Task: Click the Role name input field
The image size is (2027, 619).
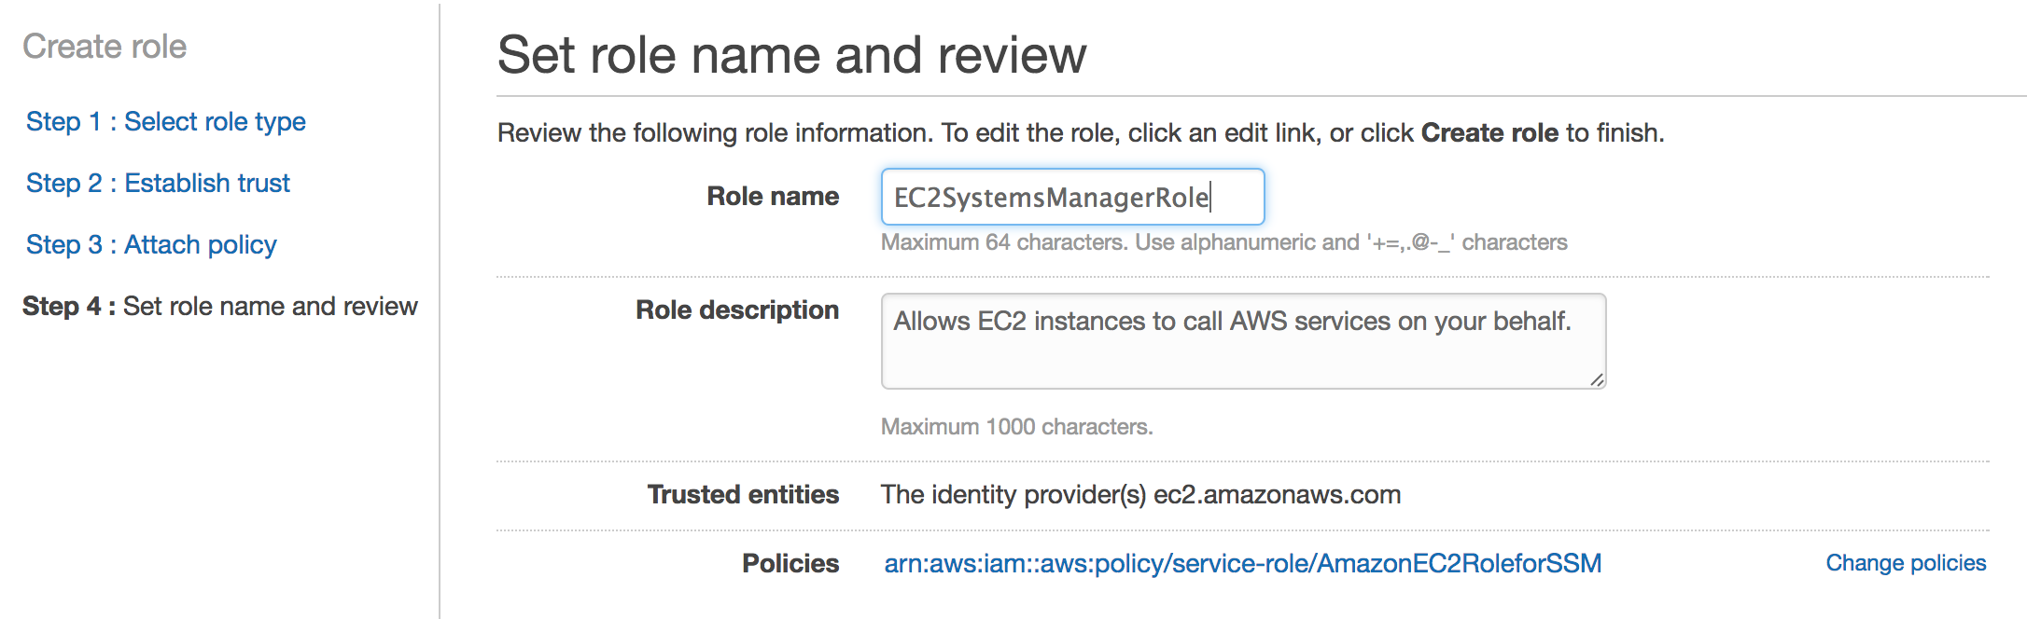Action: pos(1071,197)
